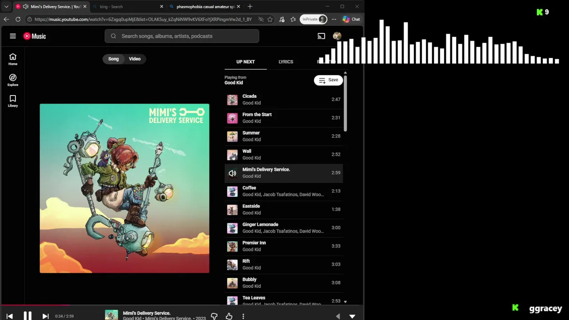Click the large album cover art
The width and height of the screenshot is (569, 320).
124,188
